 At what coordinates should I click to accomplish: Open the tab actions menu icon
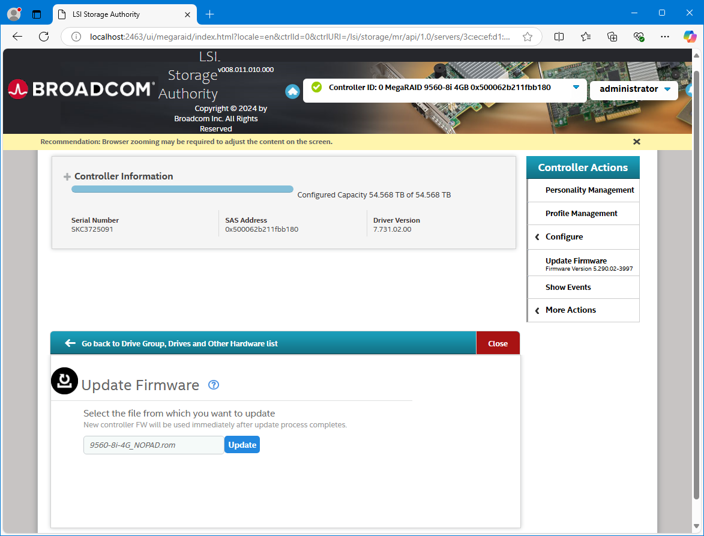coord(37,14)
